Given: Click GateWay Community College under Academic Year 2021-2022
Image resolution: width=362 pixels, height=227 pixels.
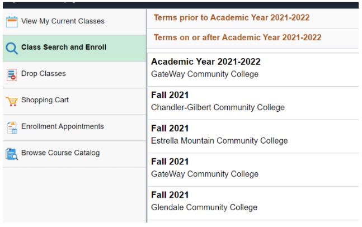Looking at the screenshot, I should (x=205, y=74).
